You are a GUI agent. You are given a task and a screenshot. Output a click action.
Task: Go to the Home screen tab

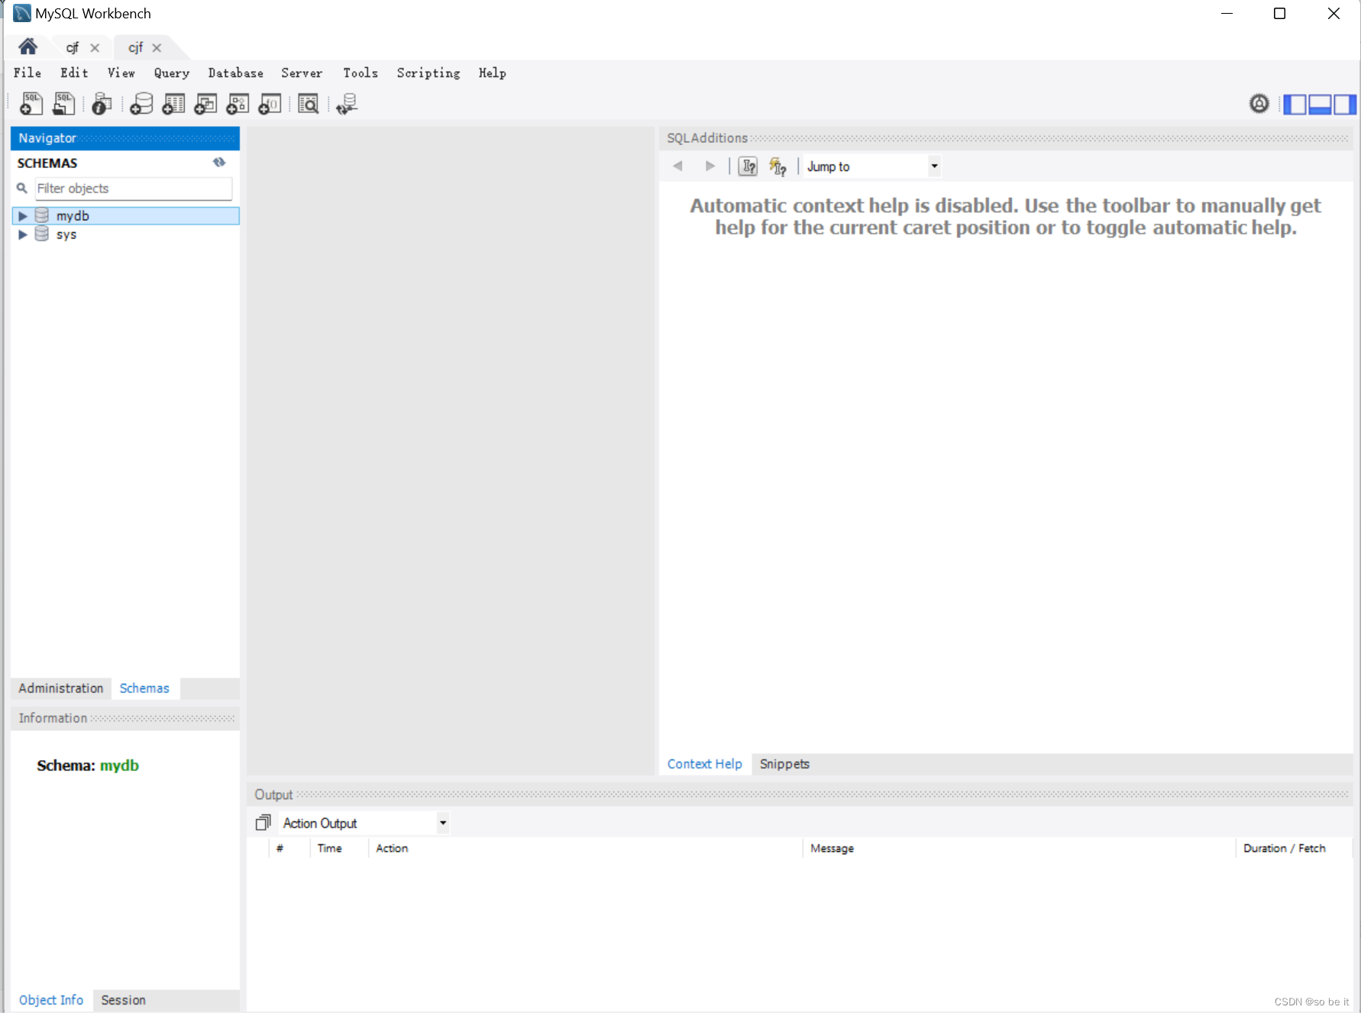pyautogui.click(x=28, y=47)
